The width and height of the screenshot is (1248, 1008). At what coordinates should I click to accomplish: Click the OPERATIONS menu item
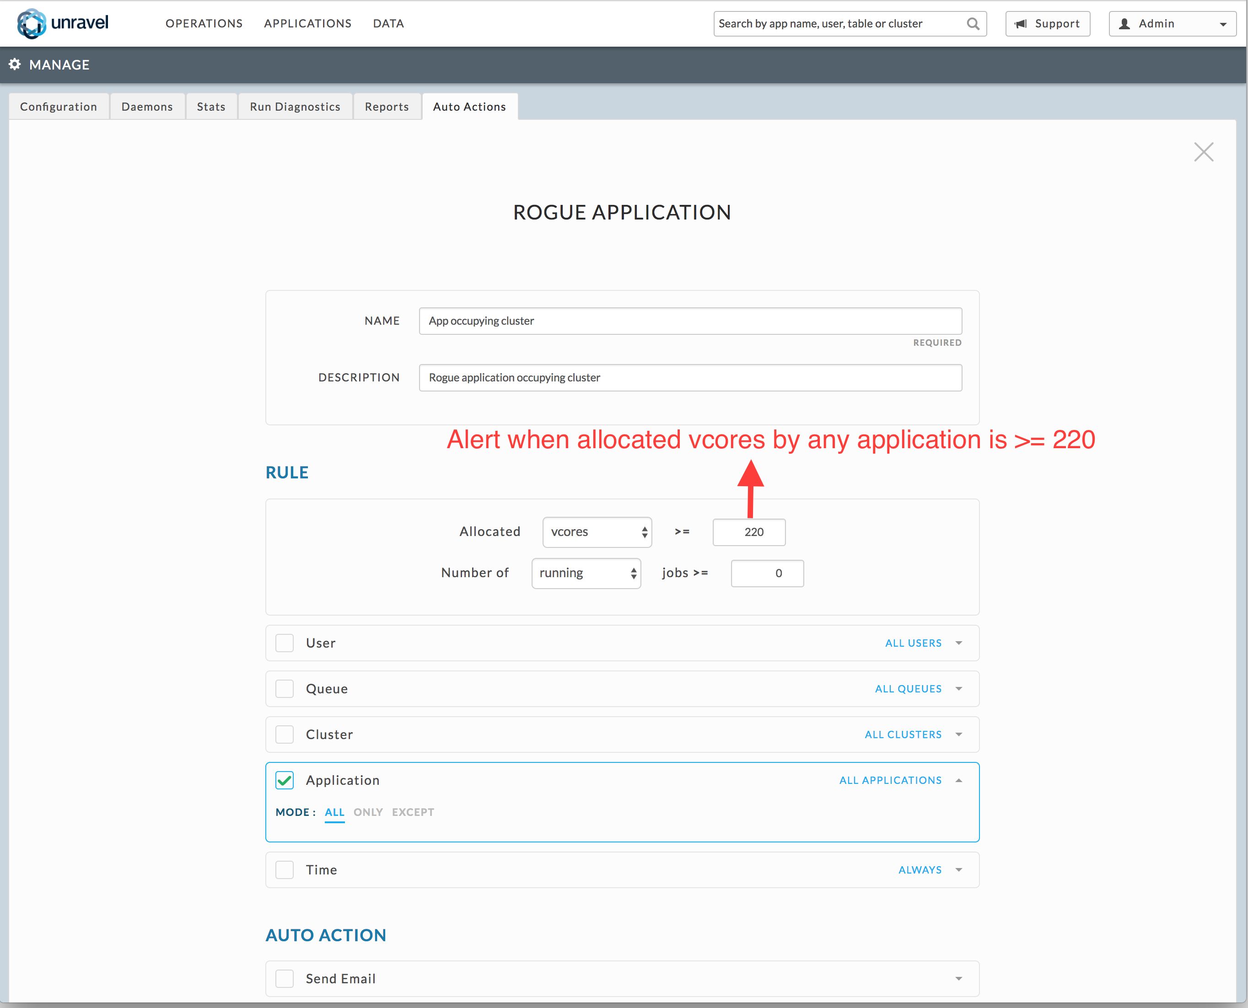(x=203, y=22)
